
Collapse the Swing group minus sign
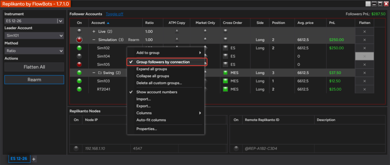pos(94,73)
